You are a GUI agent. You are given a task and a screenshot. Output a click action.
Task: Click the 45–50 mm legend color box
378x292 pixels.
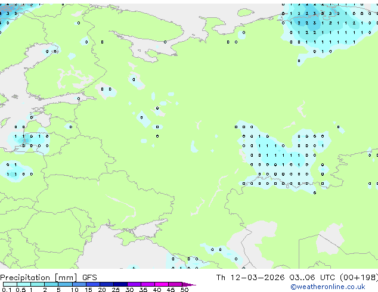(x=175, y=284)
